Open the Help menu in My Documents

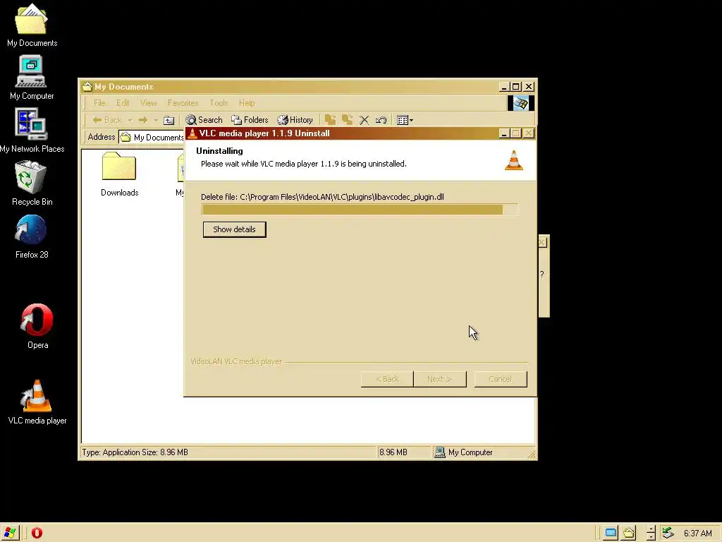coord(247,103)
